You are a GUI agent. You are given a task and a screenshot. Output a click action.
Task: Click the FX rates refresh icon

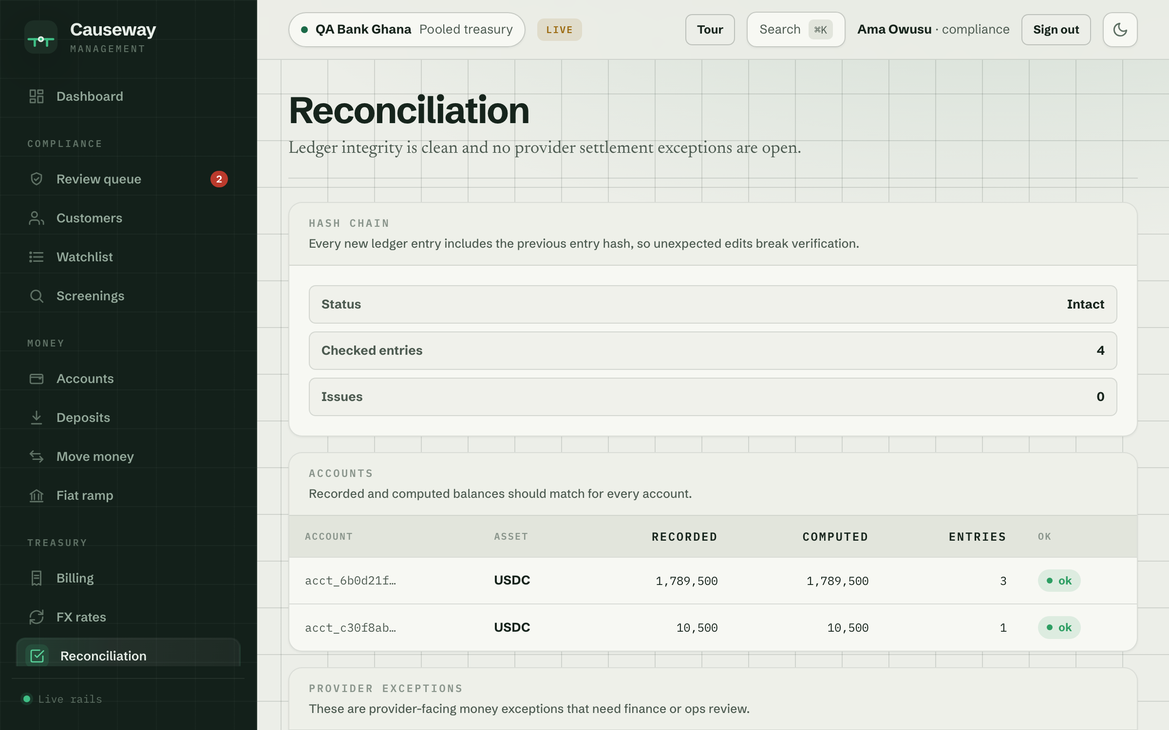tap(37, 617)
